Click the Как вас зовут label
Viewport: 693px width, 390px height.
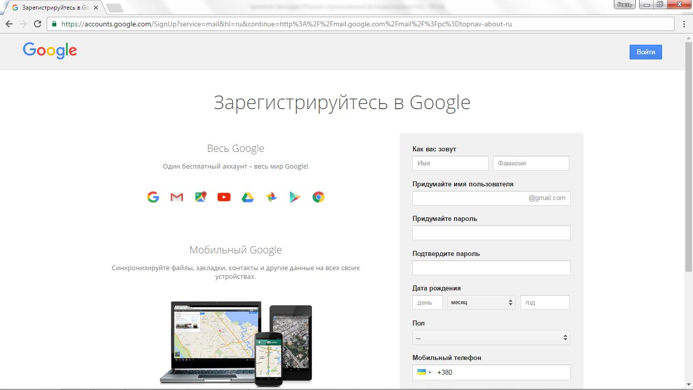(x=434, y=149)
